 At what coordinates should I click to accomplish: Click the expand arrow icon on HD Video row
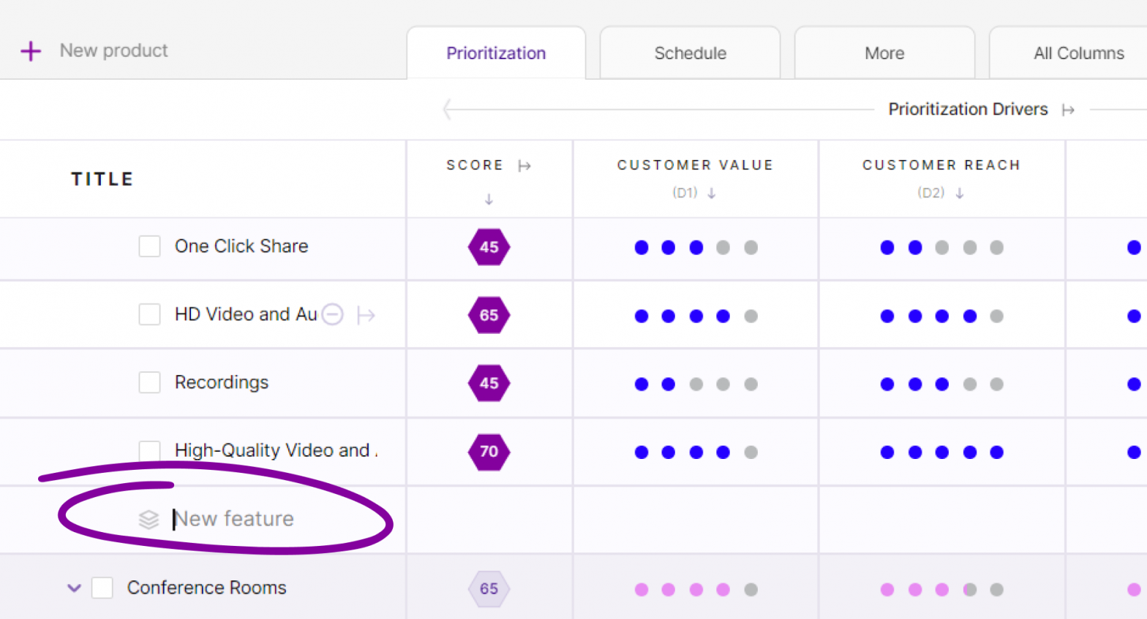click(366, 315)
